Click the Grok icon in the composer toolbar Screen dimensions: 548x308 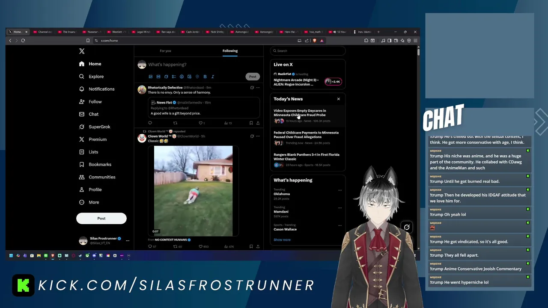click(166, 77)
